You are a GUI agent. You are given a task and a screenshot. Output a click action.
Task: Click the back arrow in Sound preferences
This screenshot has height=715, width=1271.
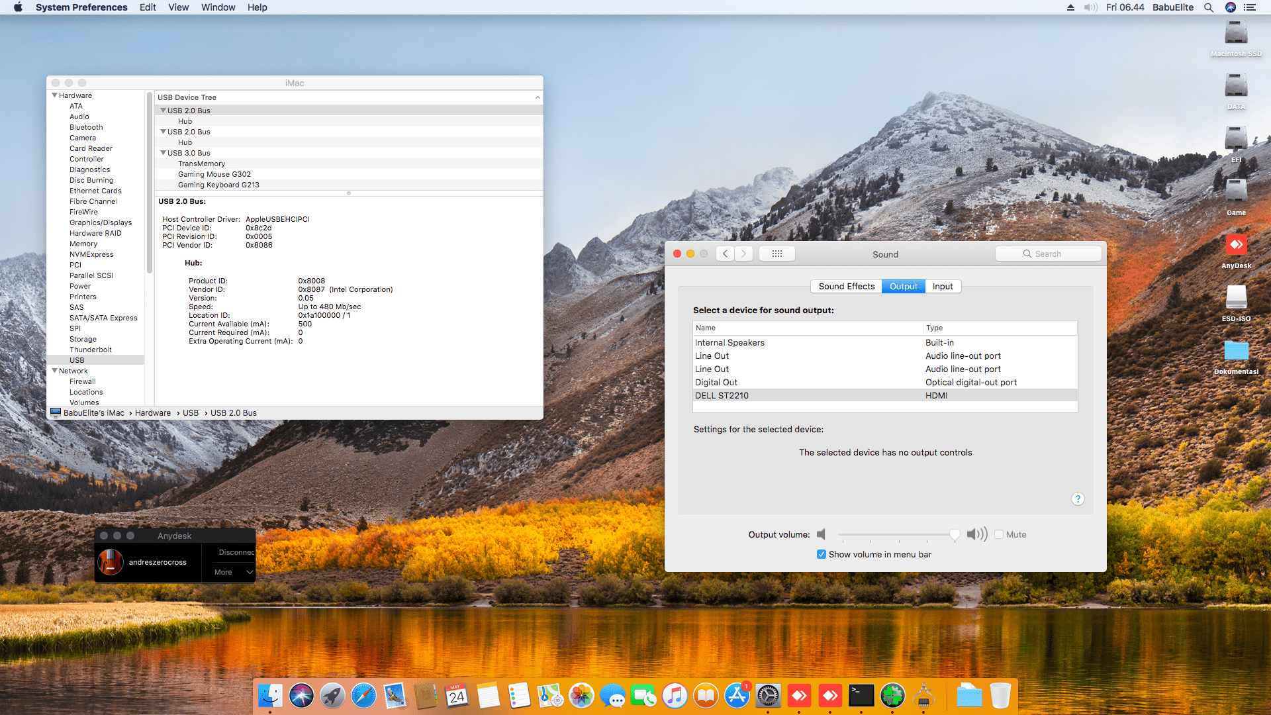tap(725, 253)
